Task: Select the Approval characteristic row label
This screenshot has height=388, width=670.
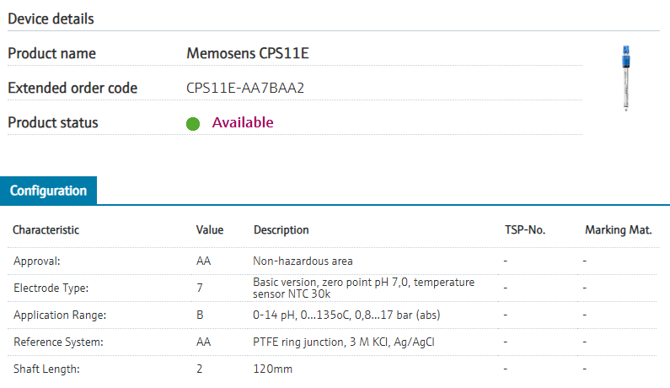Action: click(x=37, y=261)
